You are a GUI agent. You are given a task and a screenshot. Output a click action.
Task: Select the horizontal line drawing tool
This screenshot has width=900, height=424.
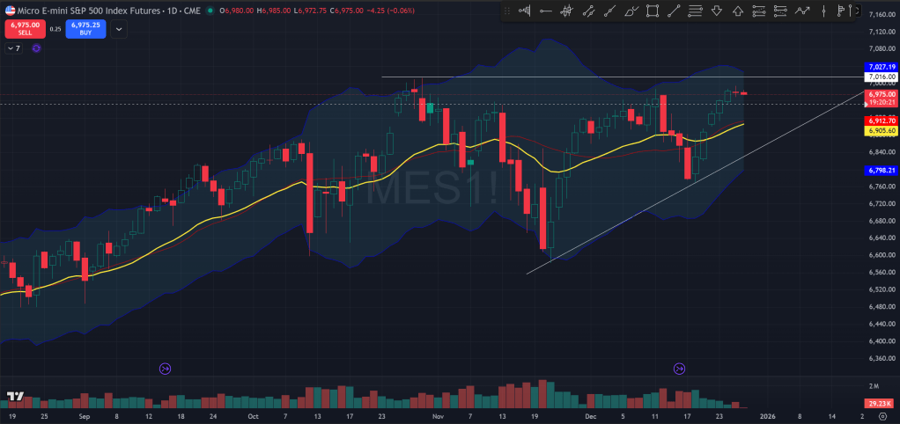(x=546, y=11)
